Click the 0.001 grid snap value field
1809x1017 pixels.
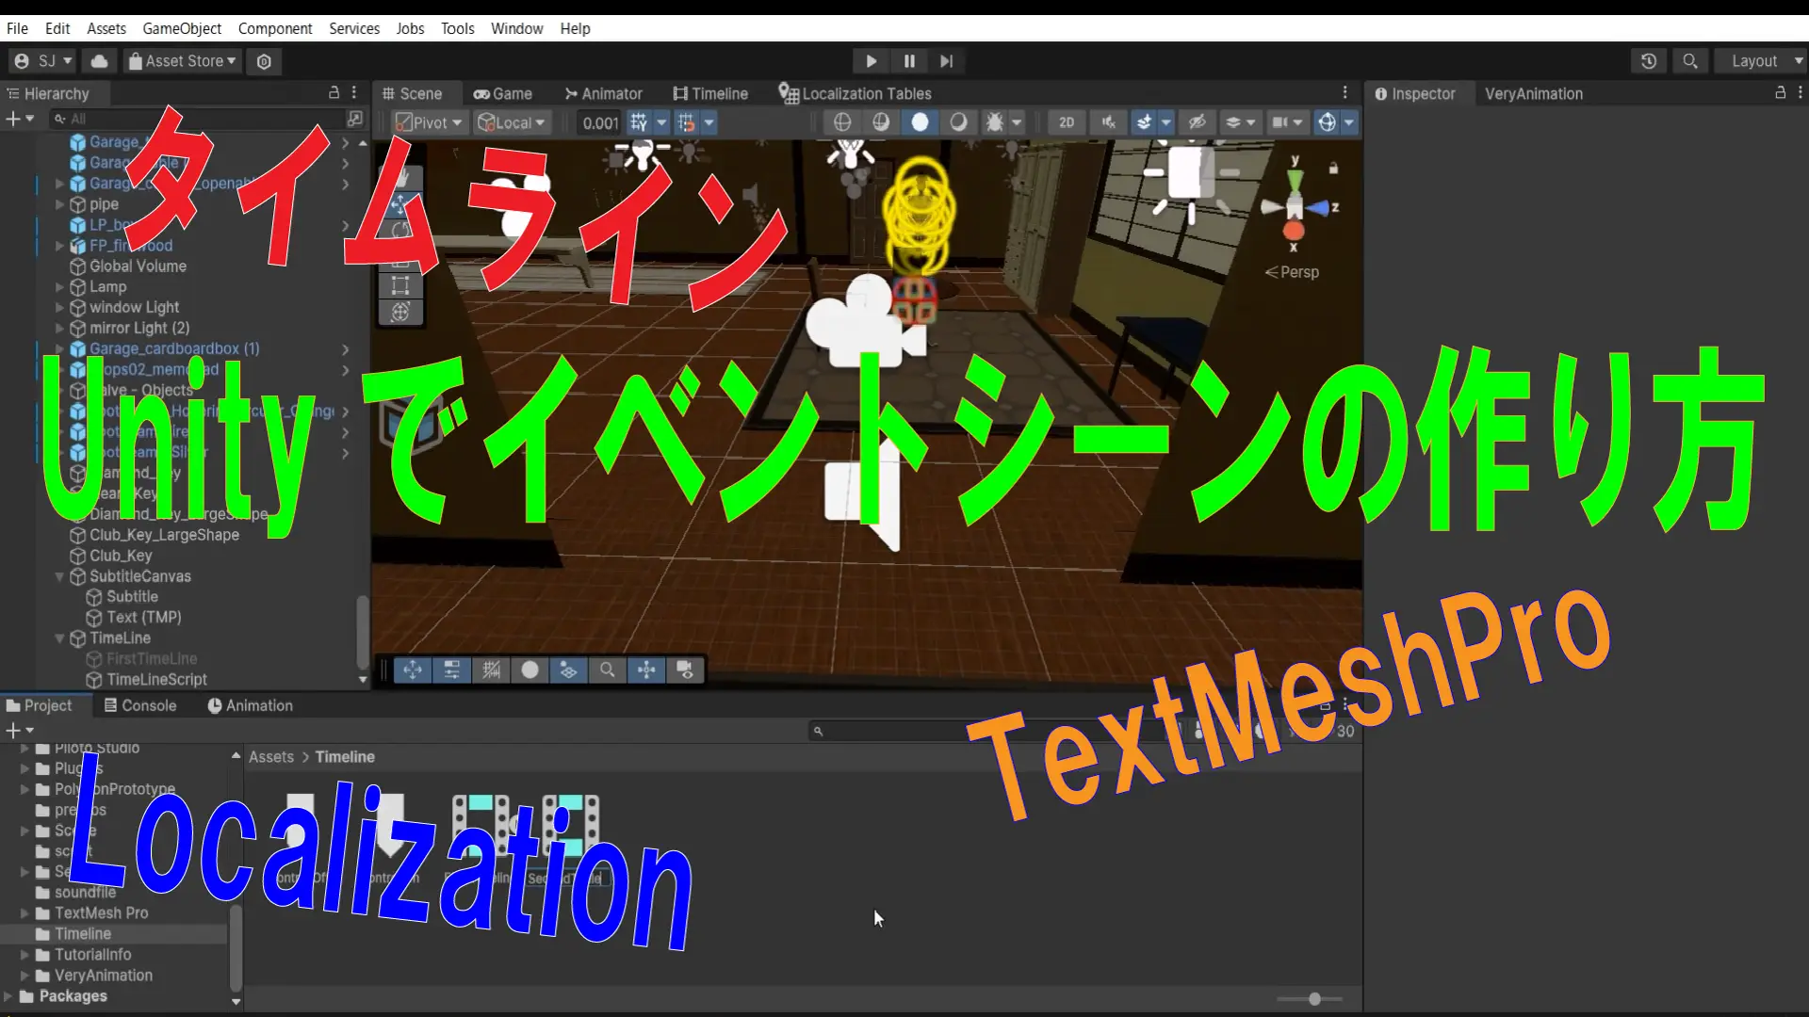600,122
